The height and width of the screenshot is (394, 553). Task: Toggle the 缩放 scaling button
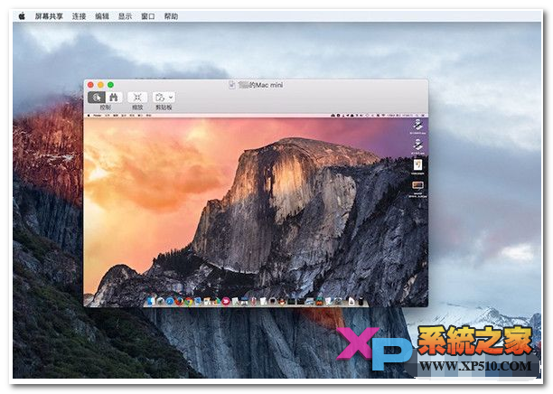(x=137, y=97)
